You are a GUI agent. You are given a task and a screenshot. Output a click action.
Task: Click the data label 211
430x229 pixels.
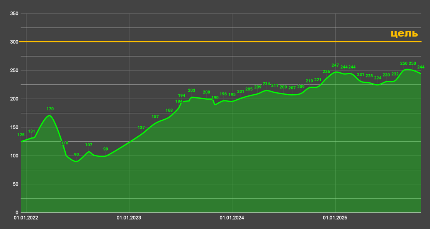pos(275,85)
